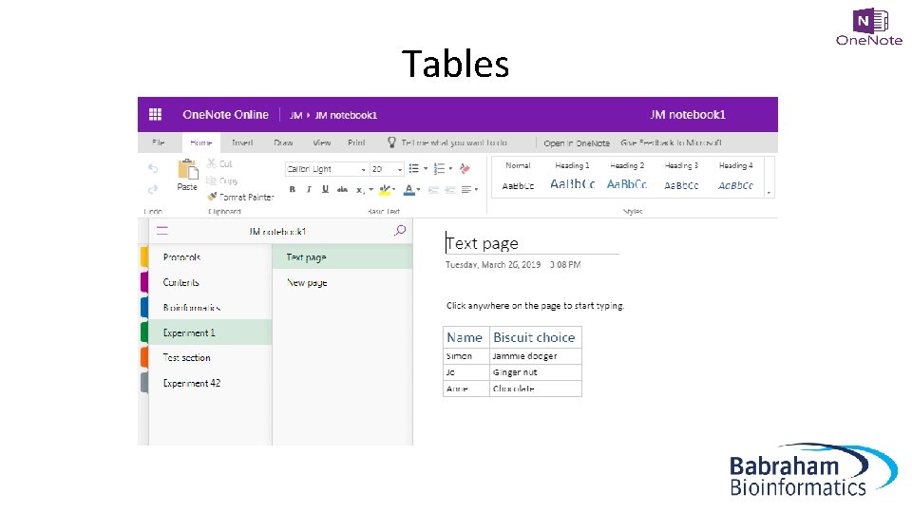Viewport: 912px width, 513px height.
Task: Click the Copy button
Action: pyautogui.click(x=222, y=180)
